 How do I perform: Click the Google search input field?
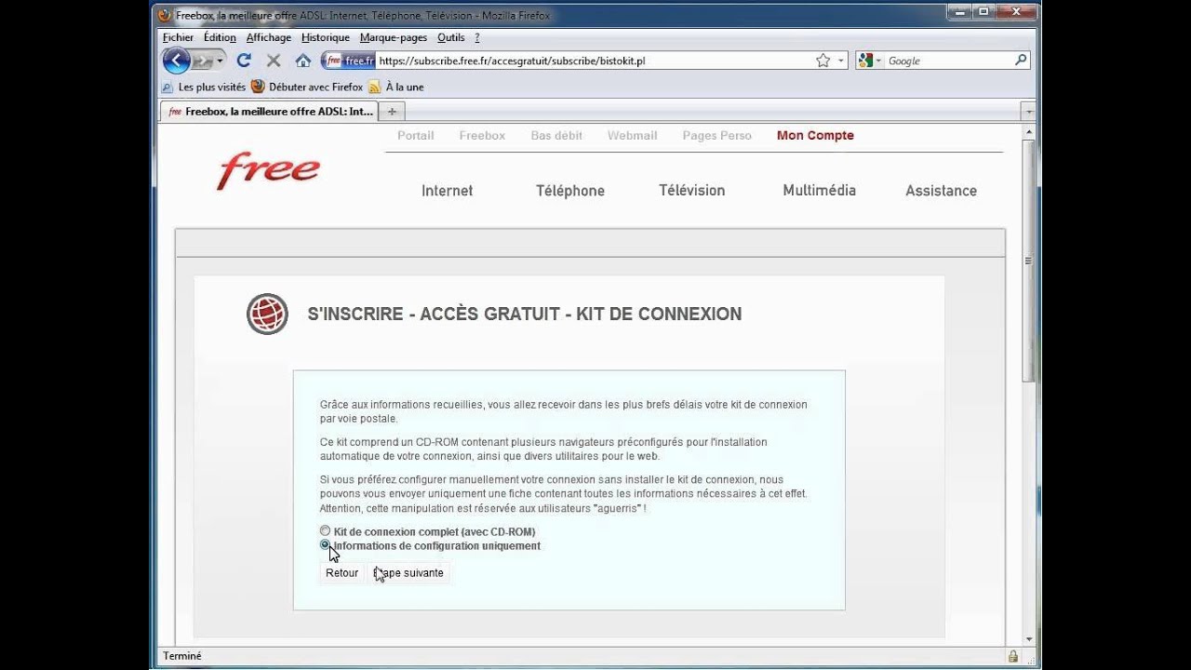click(x=948, y=60)
